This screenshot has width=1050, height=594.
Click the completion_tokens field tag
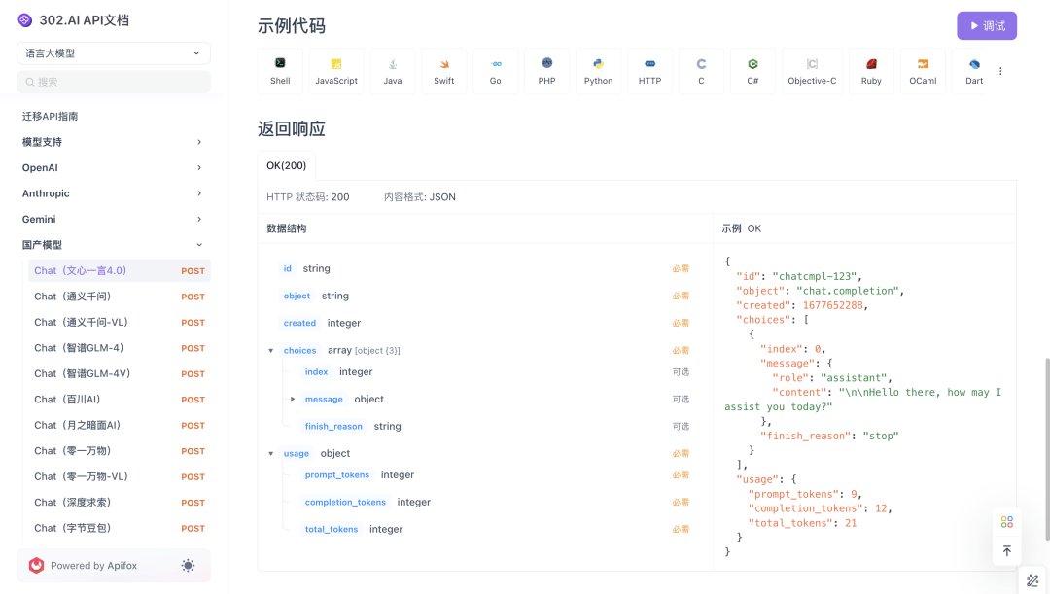[345, 502]
